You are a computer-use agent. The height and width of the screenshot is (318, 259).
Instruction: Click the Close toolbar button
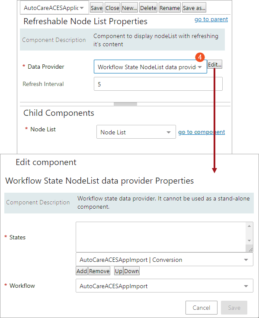point(112,8)
